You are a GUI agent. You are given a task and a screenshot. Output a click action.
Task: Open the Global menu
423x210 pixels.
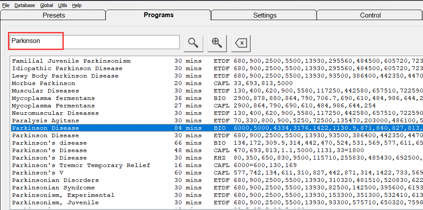(x=46, y=5)
